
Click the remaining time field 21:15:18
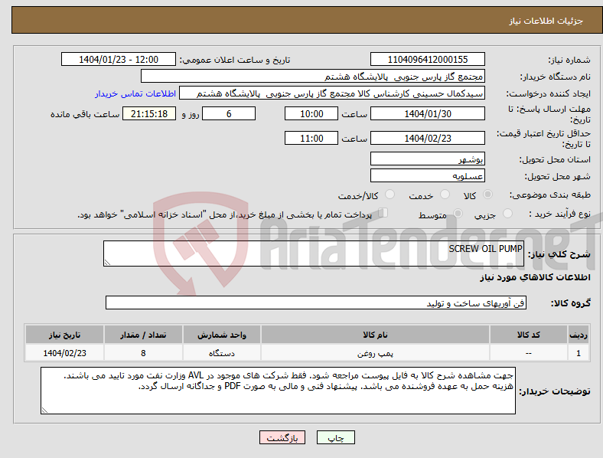pos(149,114)
